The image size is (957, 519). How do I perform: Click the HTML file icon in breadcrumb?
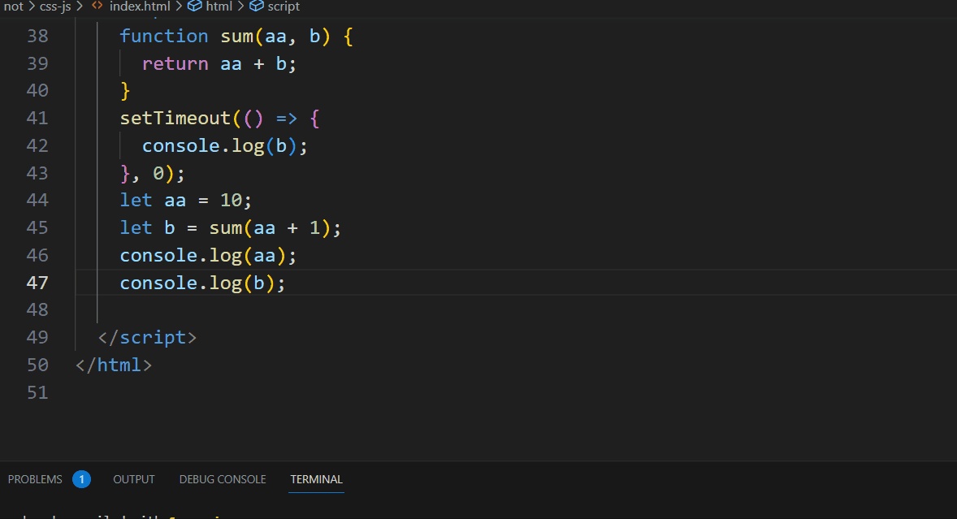coord(97,6)
